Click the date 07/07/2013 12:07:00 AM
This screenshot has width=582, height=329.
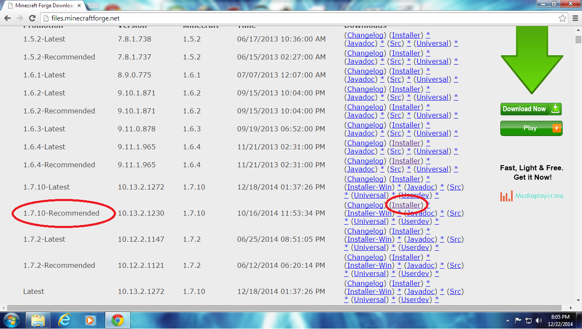(281, 75)
